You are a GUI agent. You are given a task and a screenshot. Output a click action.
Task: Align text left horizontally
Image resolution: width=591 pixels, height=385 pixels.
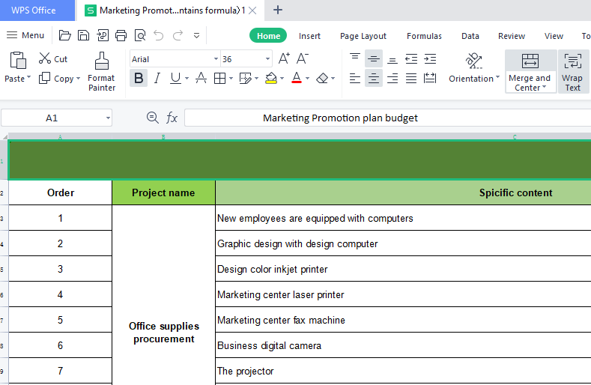[x=355, y=78]
